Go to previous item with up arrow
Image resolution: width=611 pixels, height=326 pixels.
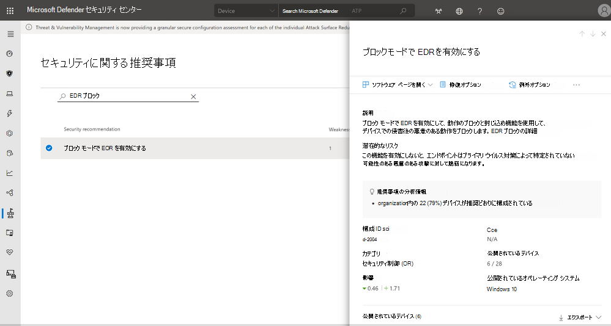coord(582,34)
